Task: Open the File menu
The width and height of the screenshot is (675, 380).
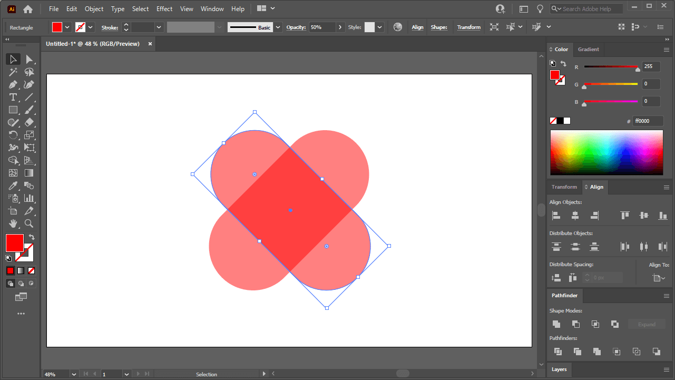Action: 54,9
